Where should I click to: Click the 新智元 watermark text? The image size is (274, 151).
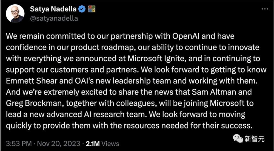(255, 139)
